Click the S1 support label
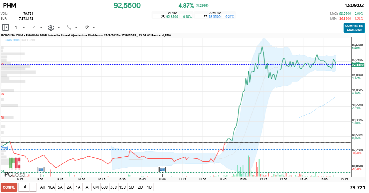Image resolution: width=369 pixels, height=193 pixels. click(2, 171)
